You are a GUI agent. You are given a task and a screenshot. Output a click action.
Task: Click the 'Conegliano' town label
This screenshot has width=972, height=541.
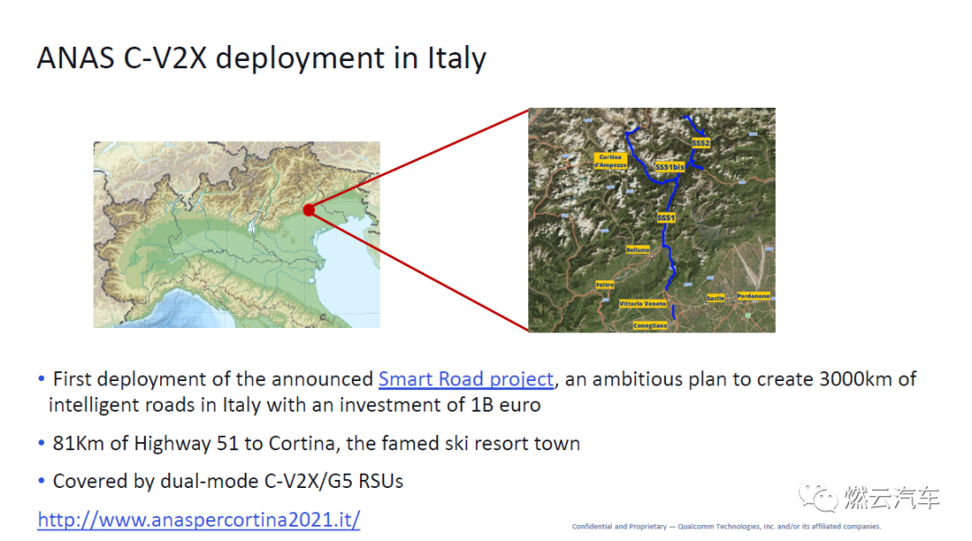point(651,325)
